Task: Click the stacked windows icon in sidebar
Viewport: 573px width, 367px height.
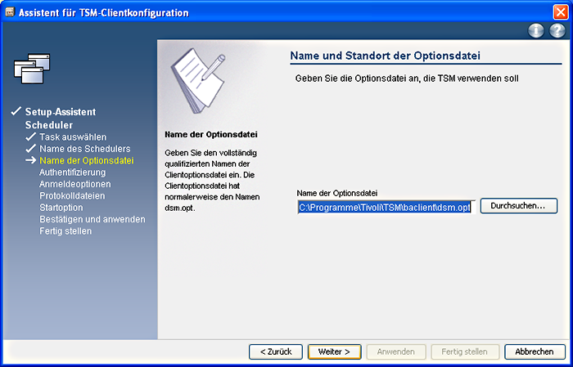Action: tap(32, 68)
